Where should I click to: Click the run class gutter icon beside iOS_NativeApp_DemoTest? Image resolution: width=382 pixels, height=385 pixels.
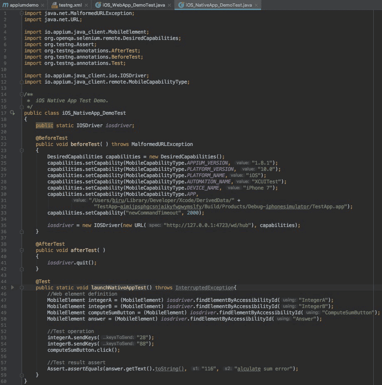pos(12,113)
